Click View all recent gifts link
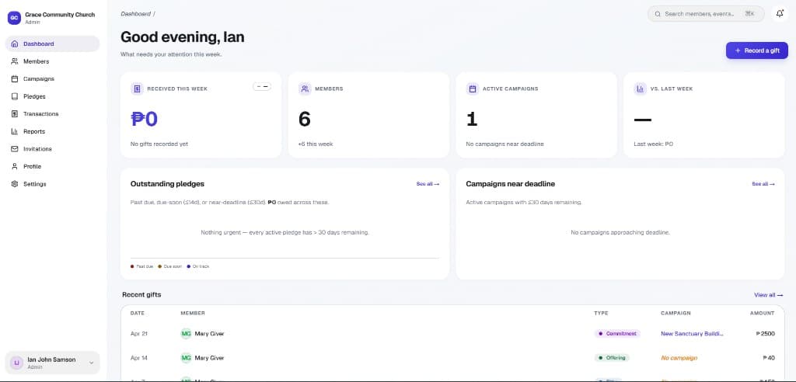This screenshot has width=796, height=382. tap(769, 295)
